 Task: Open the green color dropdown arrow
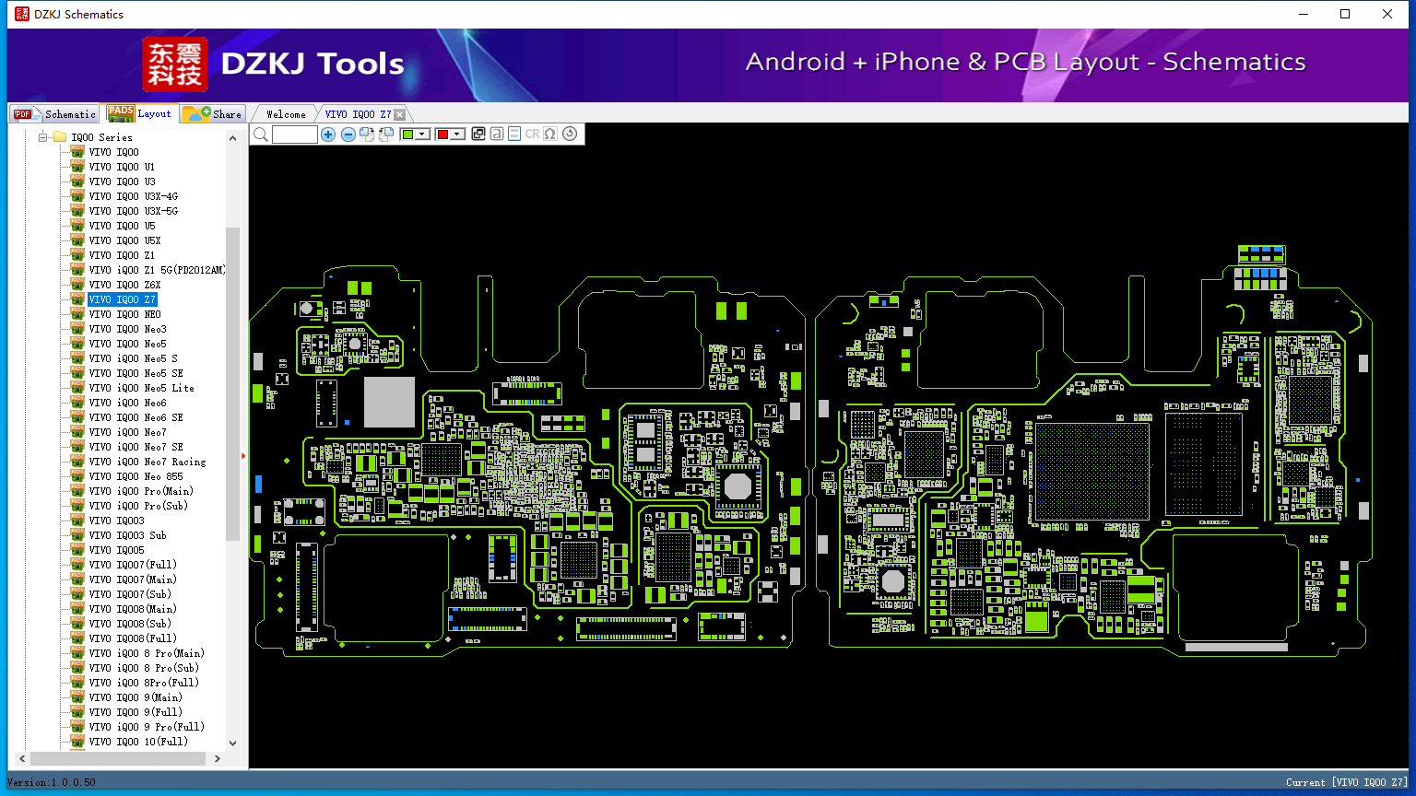coord(422,135)
